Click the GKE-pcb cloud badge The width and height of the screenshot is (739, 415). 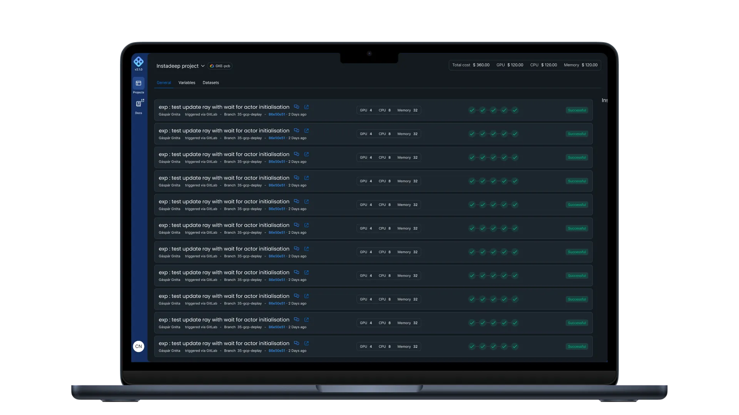pyautogui.click(x=219, y=66)
